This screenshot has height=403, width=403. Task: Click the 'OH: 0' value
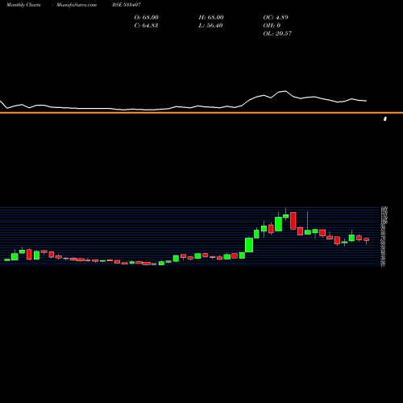272,26
